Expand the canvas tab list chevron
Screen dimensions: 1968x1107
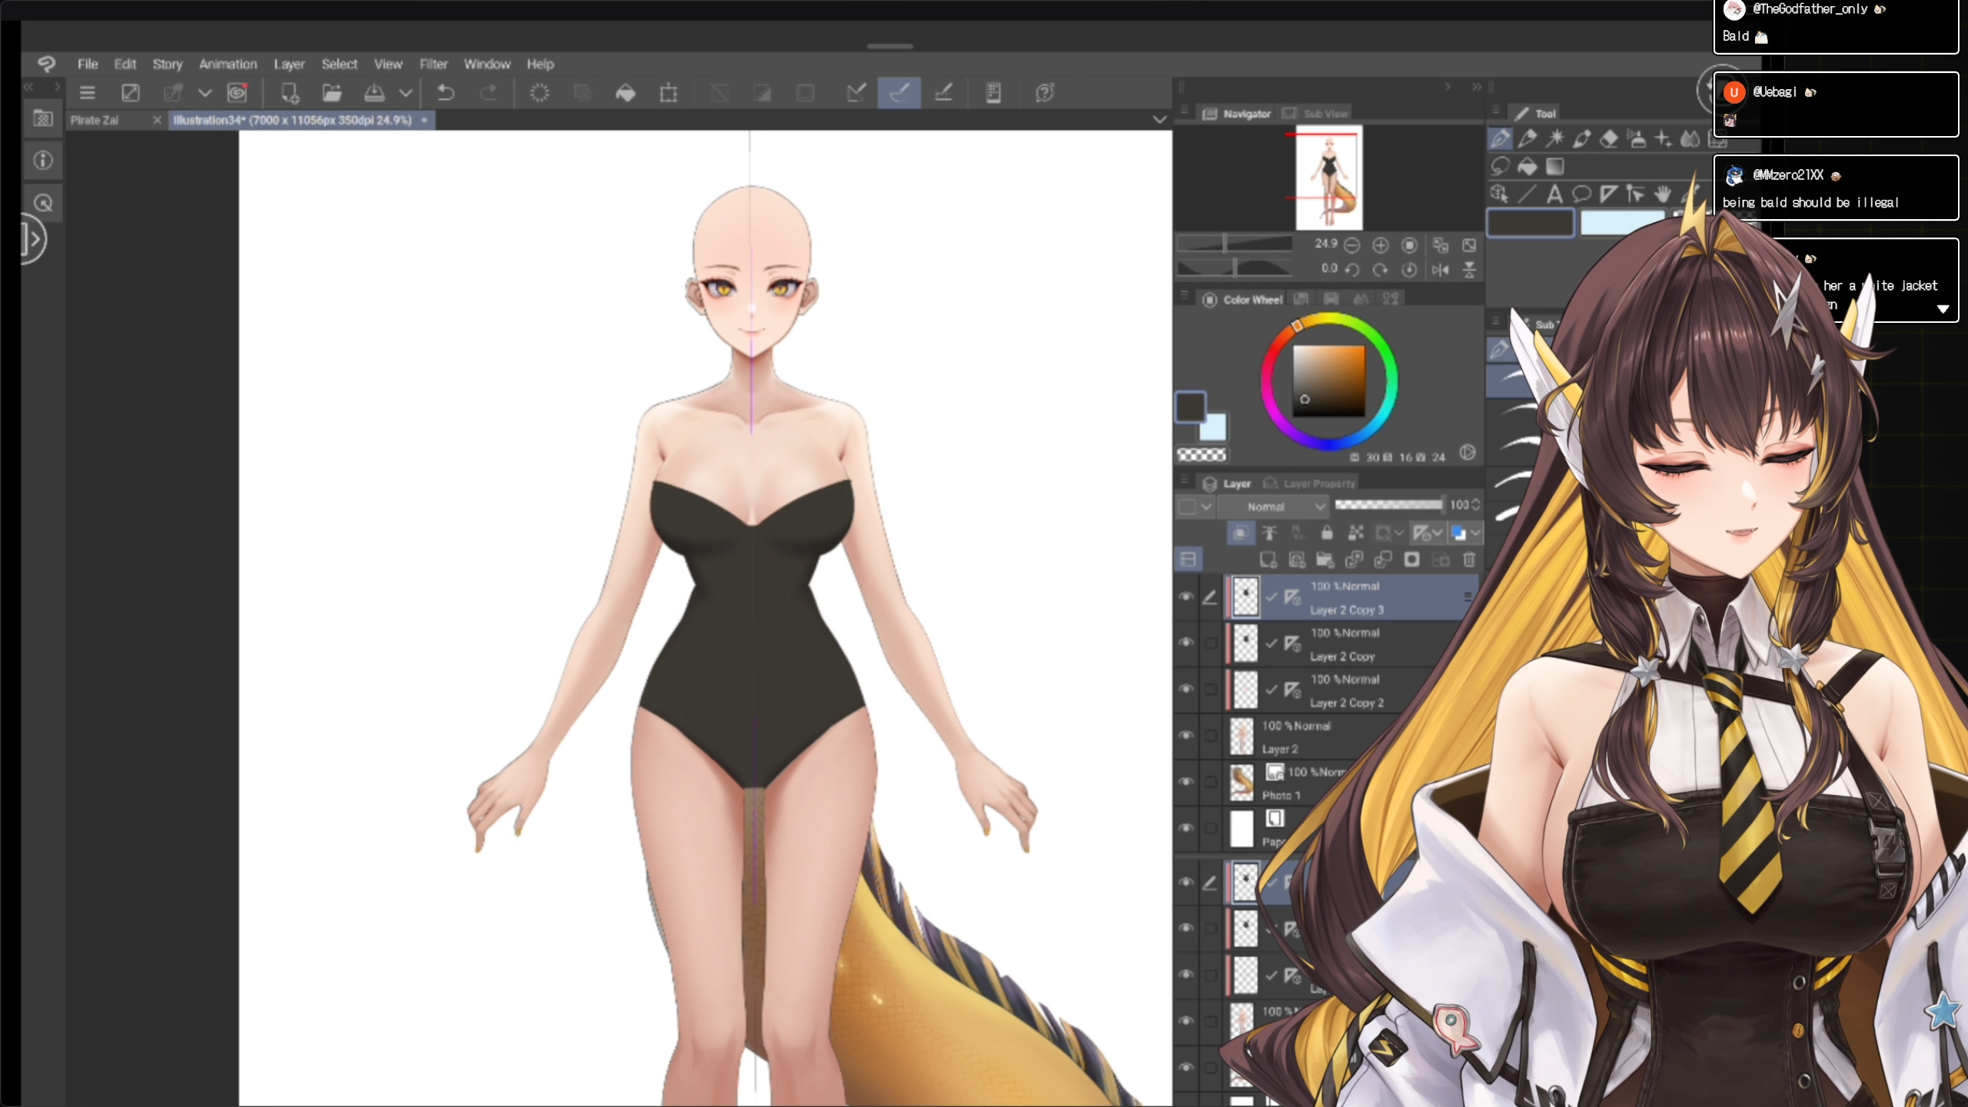point(1159,120)
